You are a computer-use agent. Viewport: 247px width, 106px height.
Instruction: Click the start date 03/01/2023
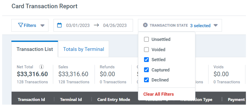[78, 25]
